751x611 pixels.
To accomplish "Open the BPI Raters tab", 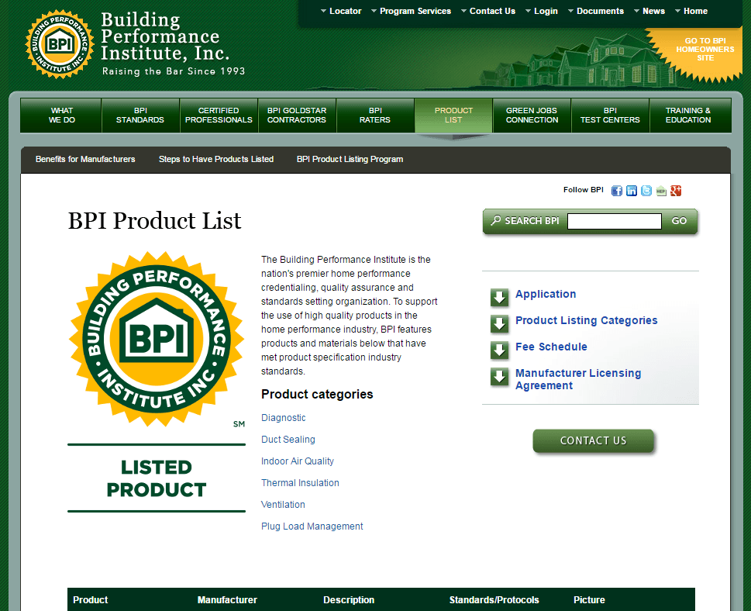I will click(x=375, y=115).
